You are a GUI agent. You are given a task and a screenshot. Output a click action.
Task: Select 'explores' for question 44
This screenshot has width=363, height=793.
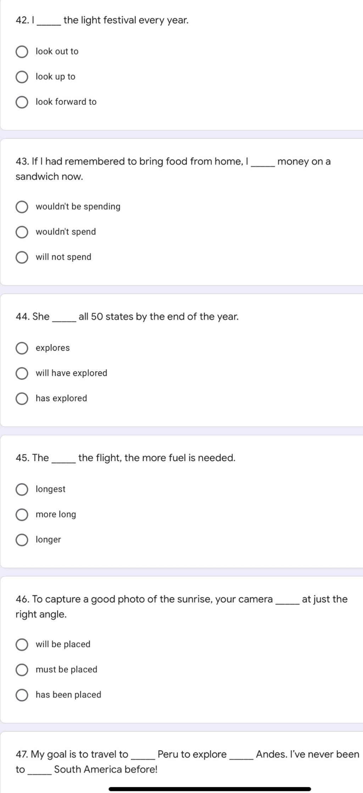(x=22, y=348)
